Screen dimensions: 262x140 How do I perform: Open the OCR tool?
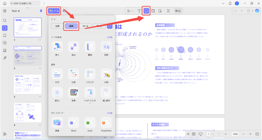[x=57, y=74]
